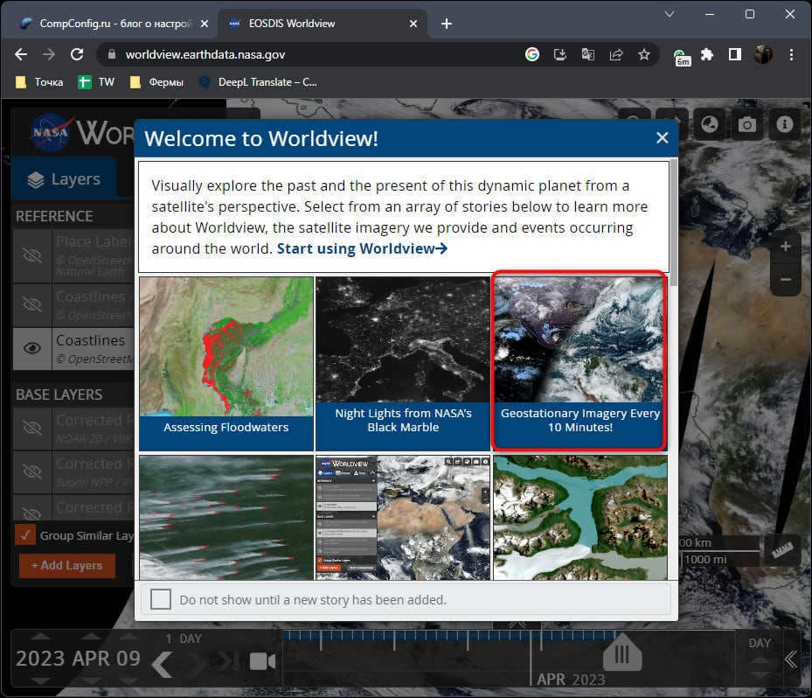Screen dimensions: 812x698
Task: Check Do not show until new story added
Action: pyautogui.click(x=161, y=599)
